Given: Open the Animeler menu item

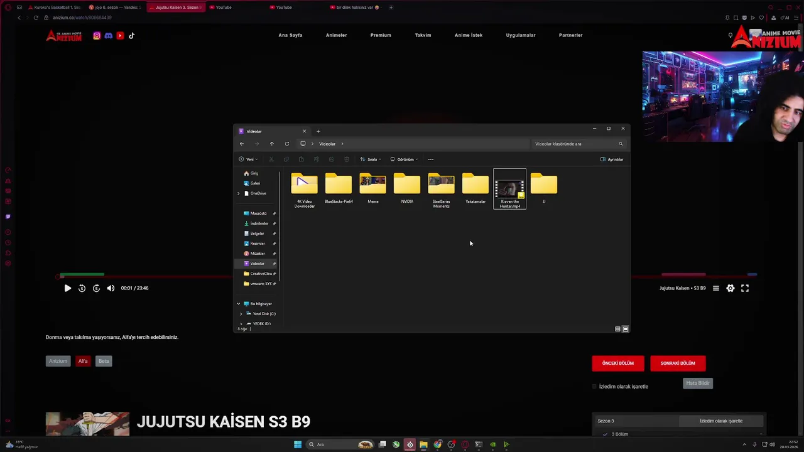Looking at the screenshot, I should click(336, 35).
